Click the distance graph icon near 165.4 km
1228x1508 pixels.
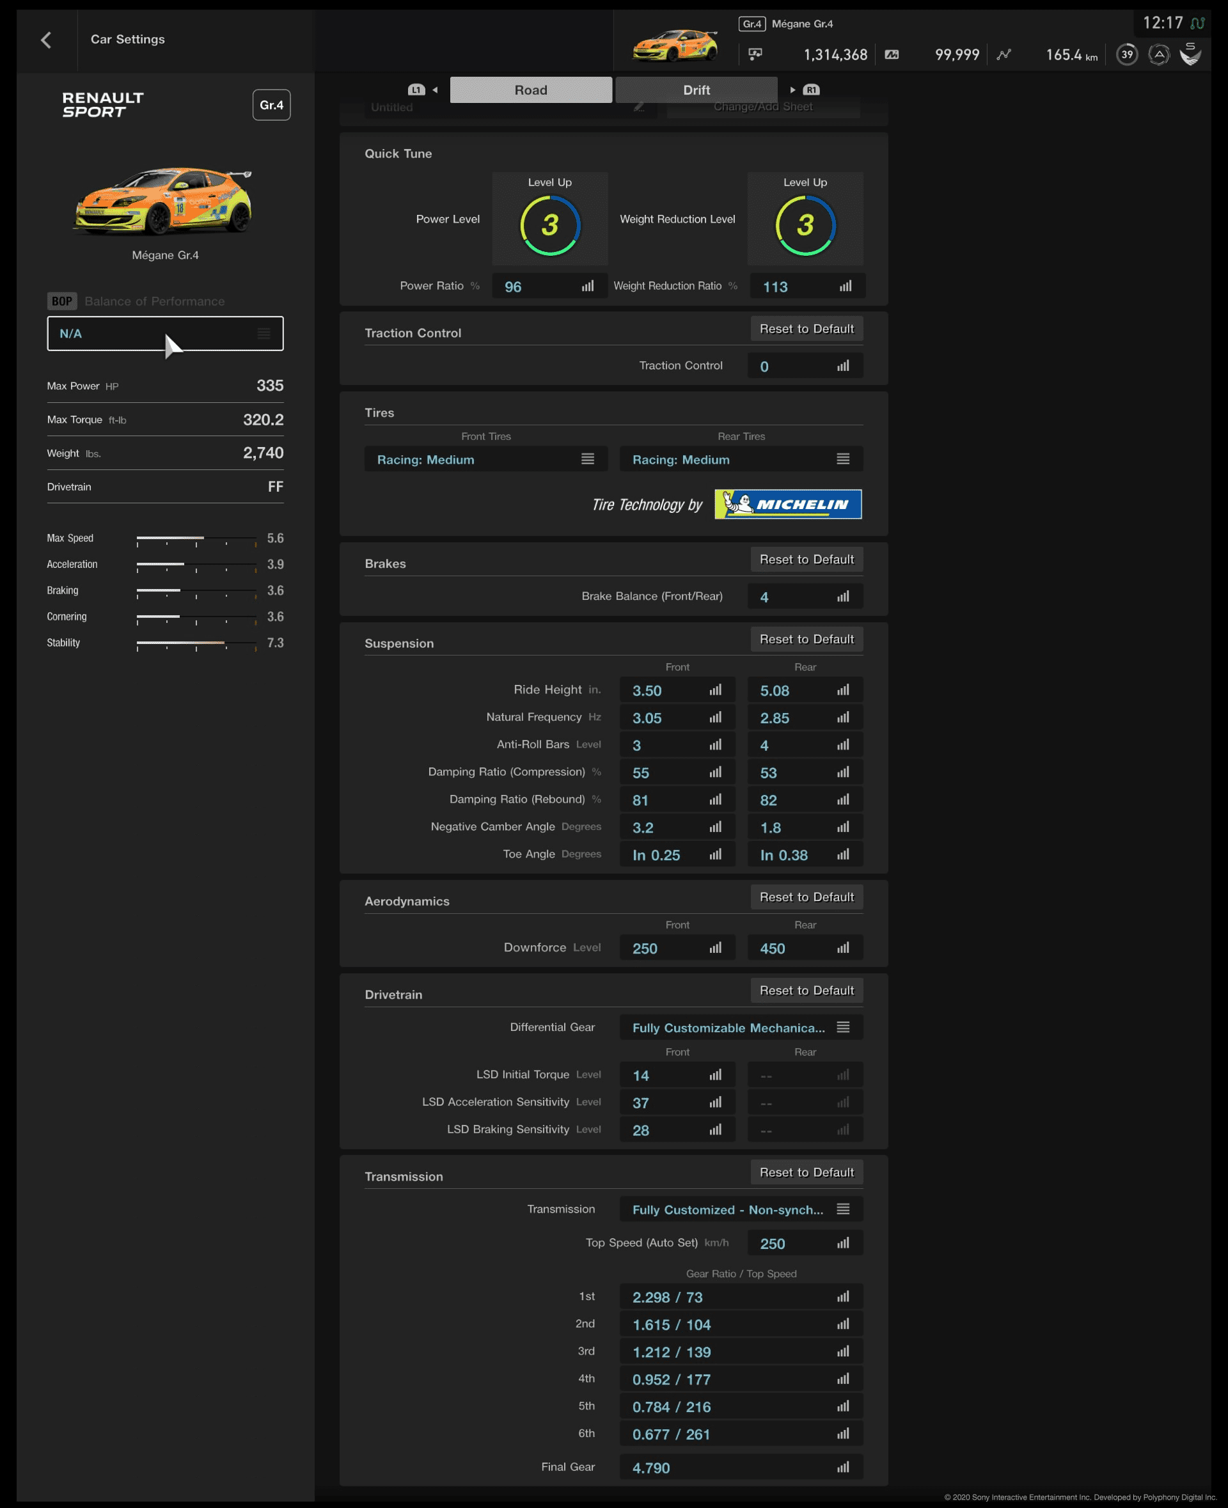(x=1004, y=54)
